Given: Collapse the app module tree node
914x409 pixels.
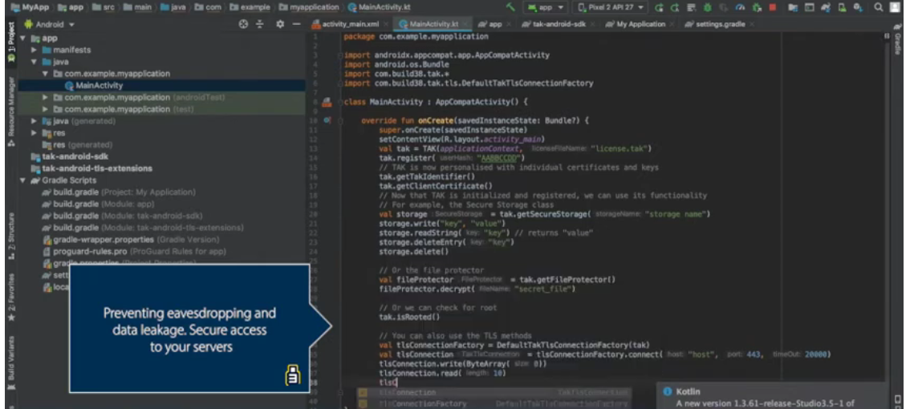Looking at the screenshot, I should pyautogui.click(x=23, y=38).
